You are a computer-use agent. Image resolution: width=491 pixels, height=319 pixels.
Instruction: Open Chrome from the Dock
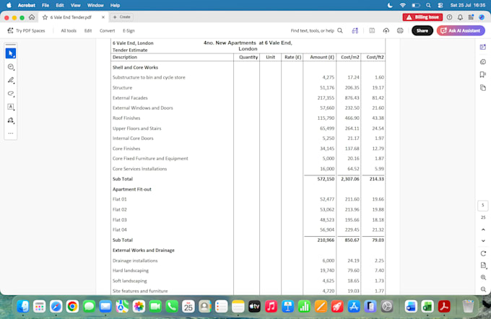pos(72,307)
